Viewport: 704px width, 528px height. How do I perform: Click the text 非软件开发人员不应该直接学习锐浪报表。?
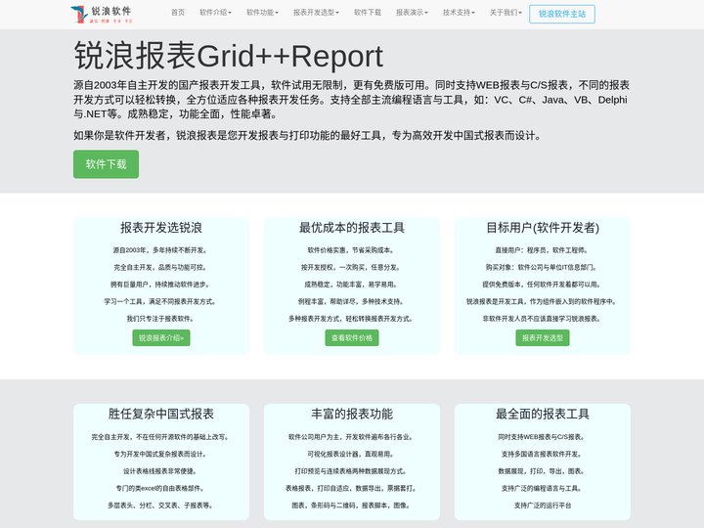pyautogui.click(x=543, y=319)
